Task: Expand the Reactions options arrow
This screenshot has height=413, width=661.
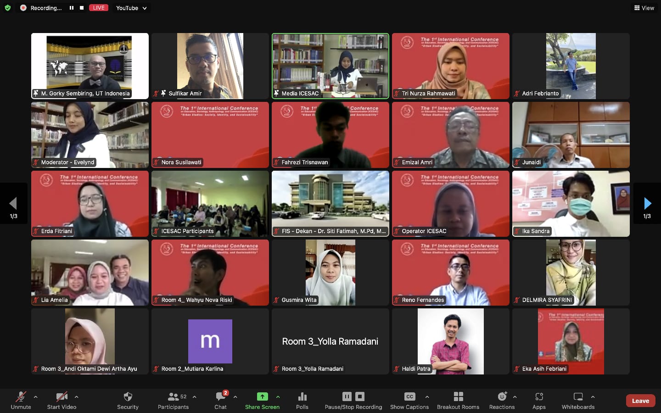Action: pos(515,397)
